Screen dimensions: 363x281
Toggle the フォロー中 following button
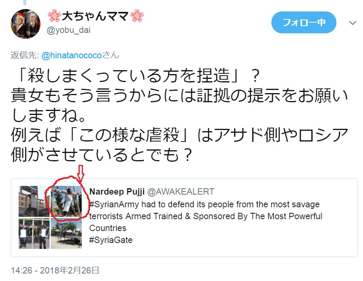(x=303, y=23)
